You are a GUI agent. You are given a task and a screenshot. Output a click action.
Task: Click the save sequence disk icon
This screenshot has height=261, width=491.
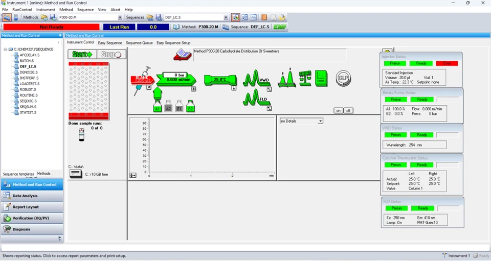pos(159,17)
